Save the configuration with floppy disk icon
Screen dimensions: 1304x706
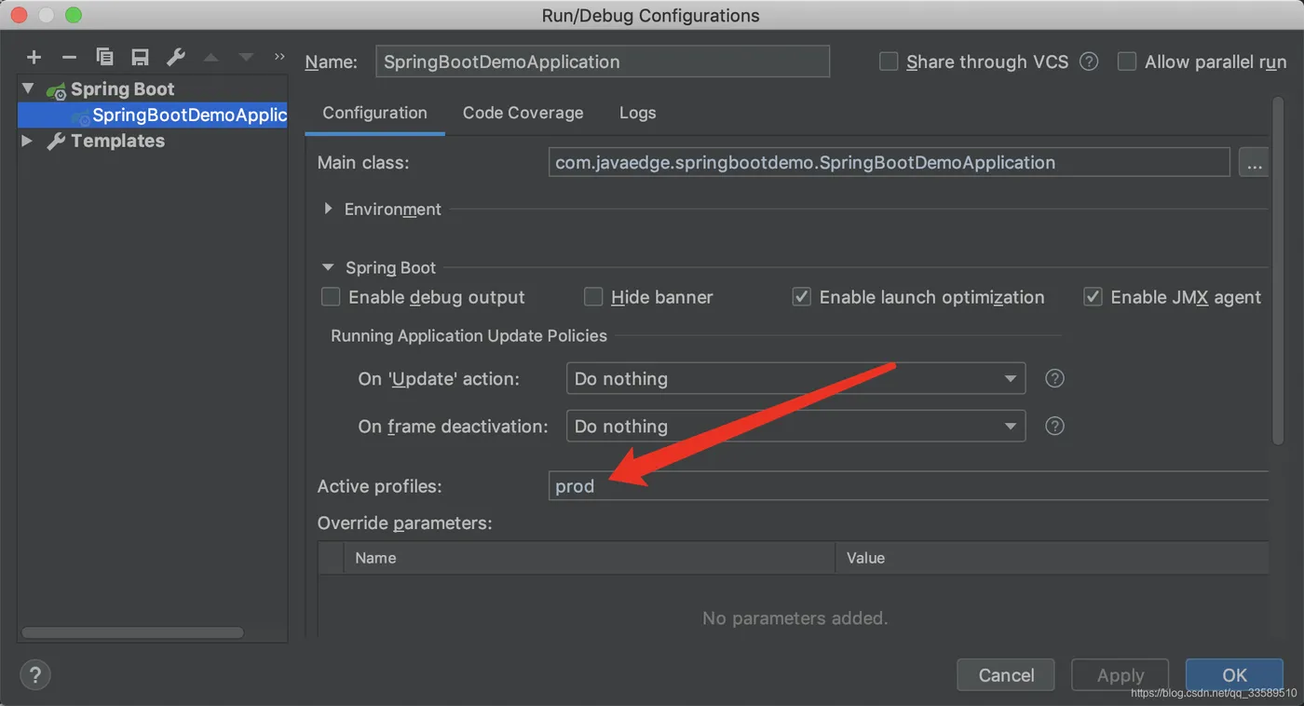click(140, 58)
